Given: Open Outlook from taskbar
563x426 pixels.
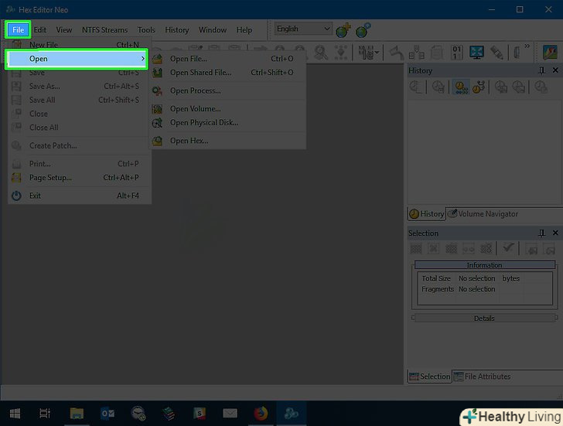Looking at the screenshot, I should [107, 414].
